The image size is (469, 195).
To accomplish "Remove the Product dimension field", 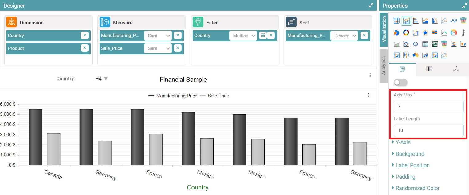I will coord(85,48).
